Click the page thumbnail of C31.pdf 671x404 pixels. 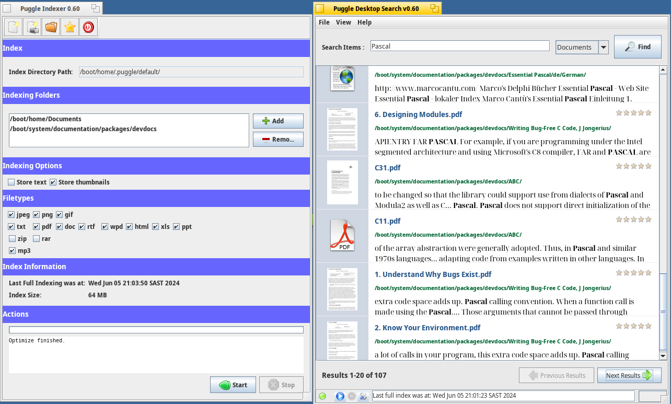[342, 182]
